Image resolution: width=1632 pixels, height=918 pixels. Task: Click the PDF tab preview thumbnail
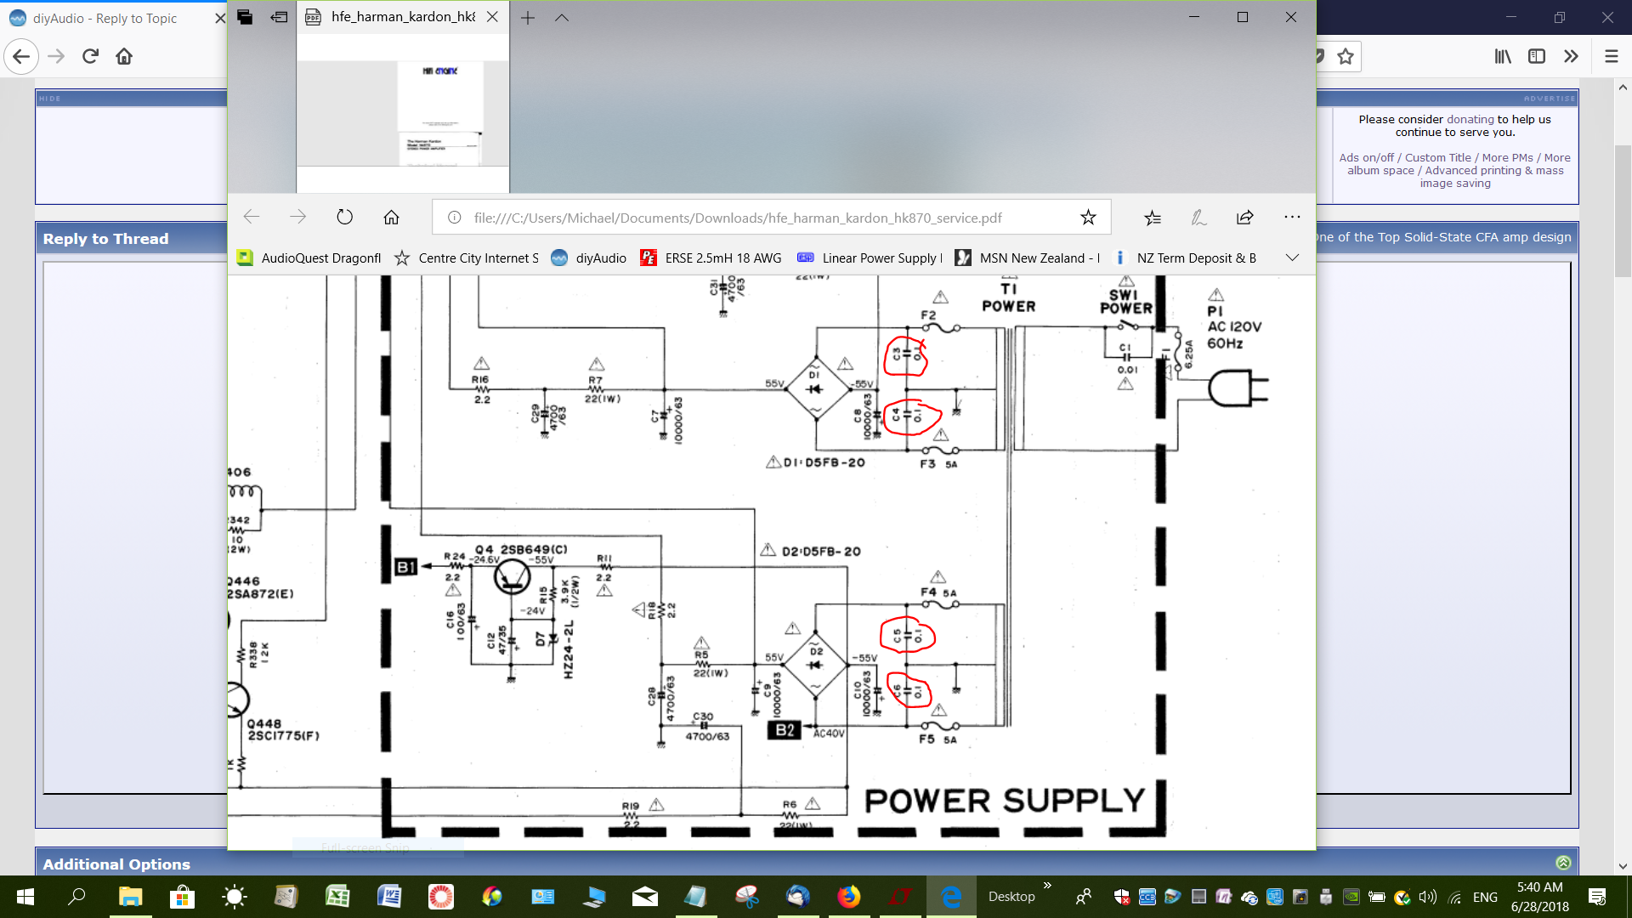(x=403, y=113)
